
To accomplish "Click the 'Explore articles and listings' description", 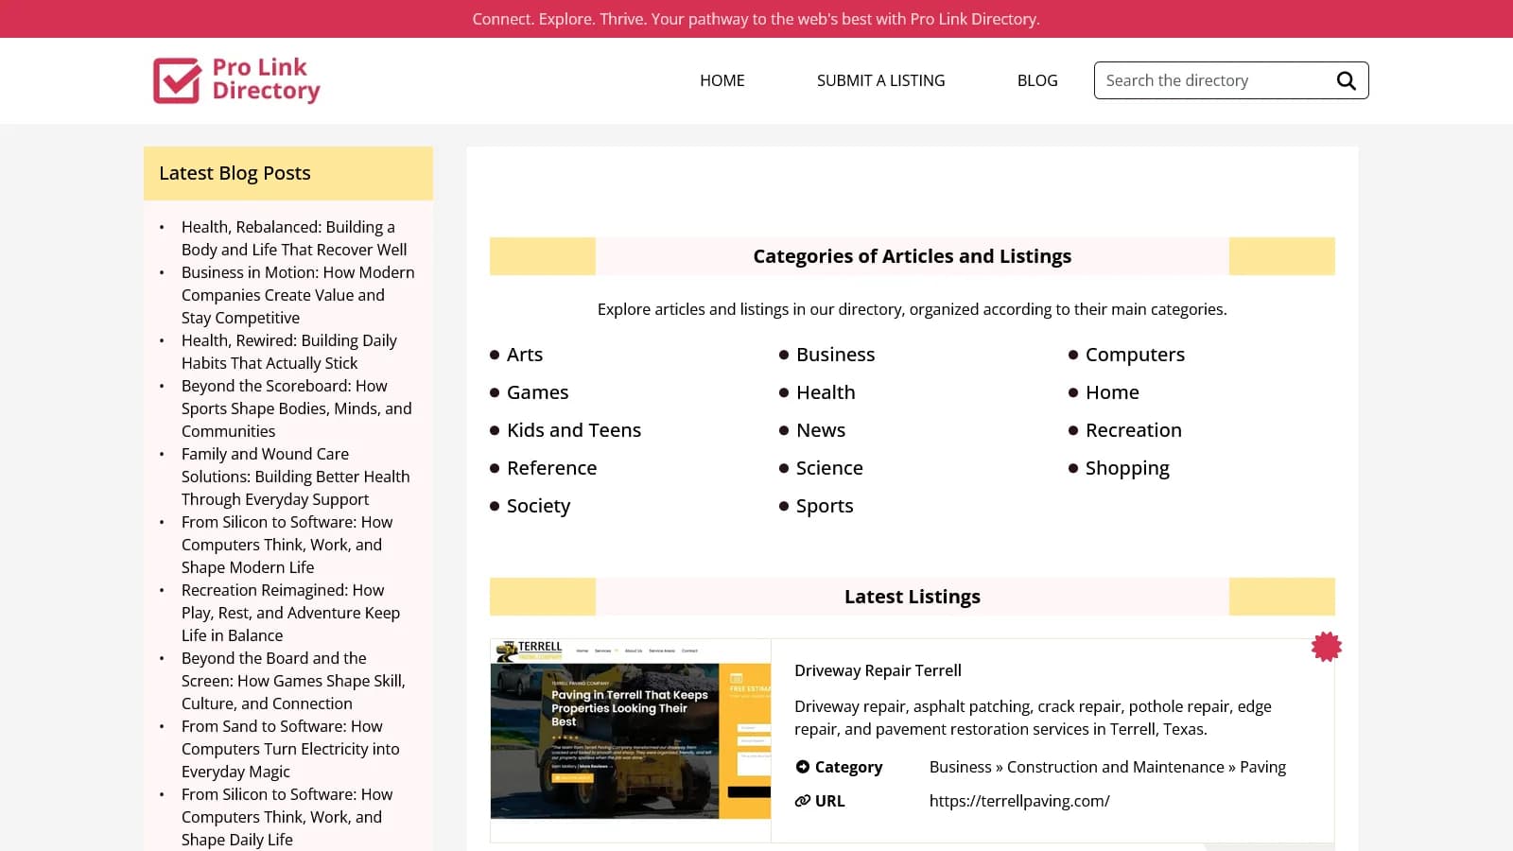I will click(x=913, y=309).
